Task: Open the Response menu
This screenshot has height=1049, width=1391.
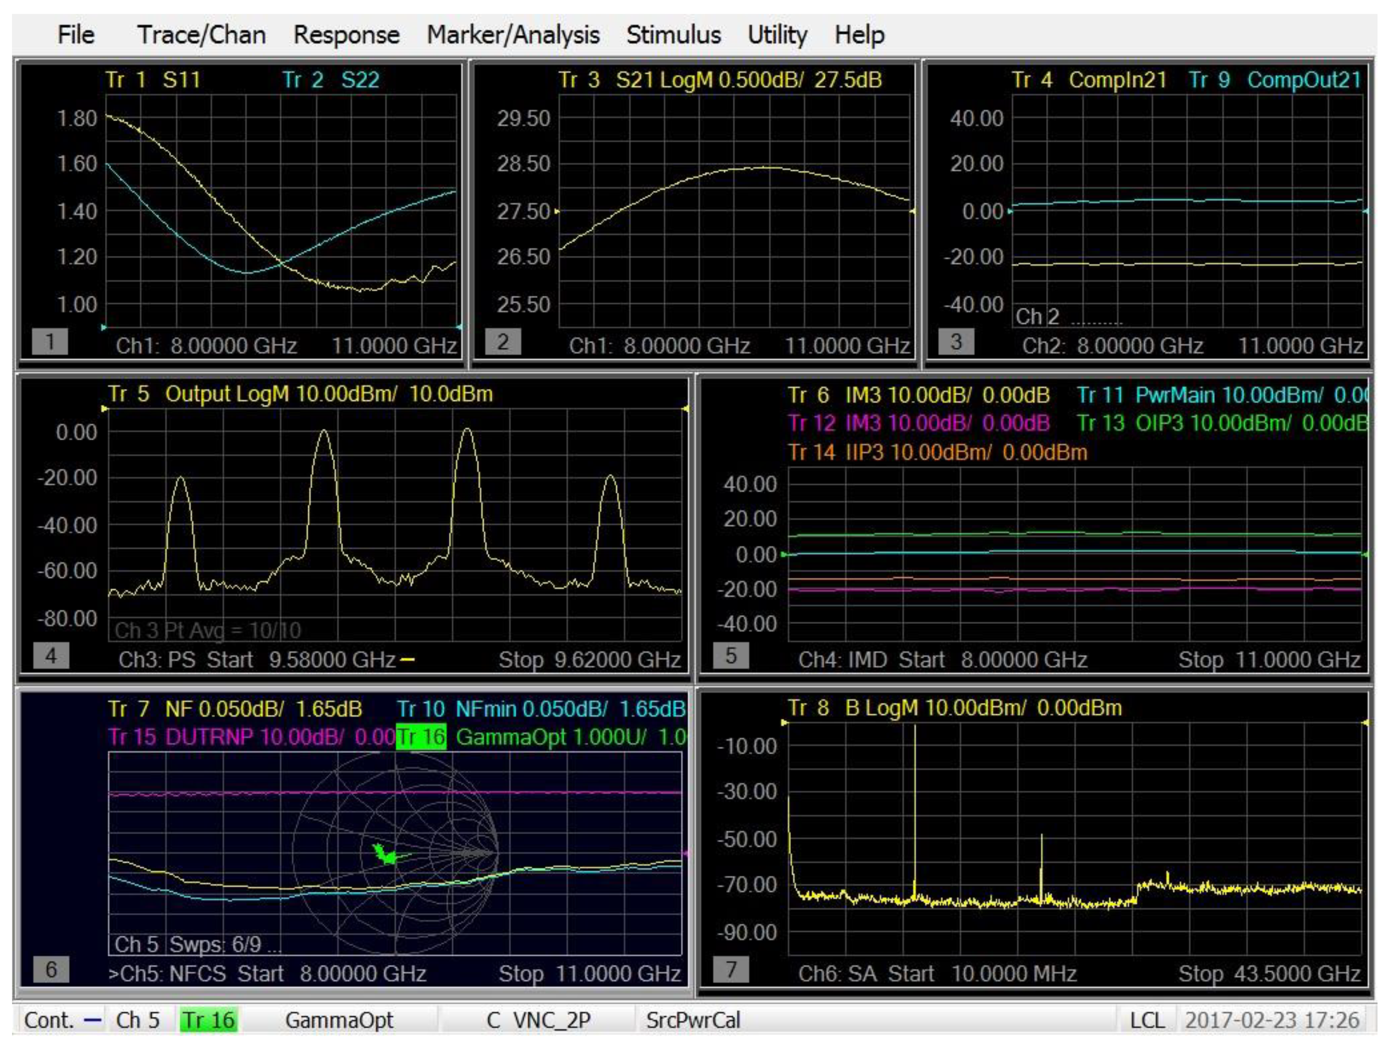Action: 346,35
